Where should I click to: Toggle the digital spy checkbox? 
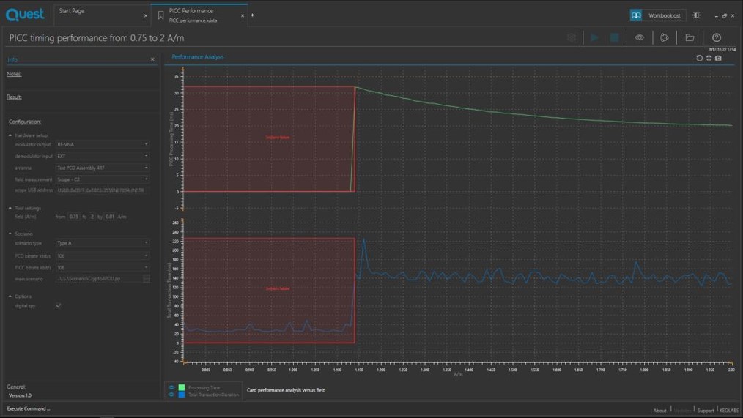point(58,305)
